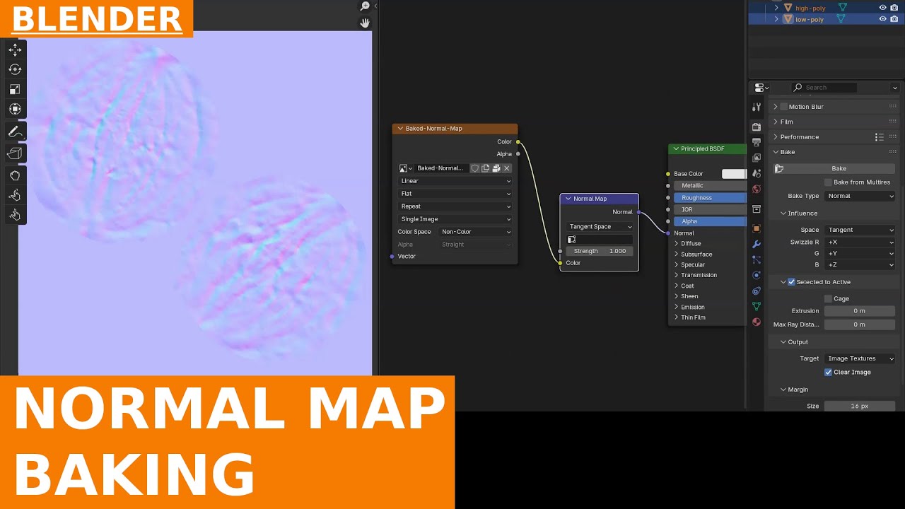Expand the Film panel

pyautogui.click(x=776, y=122)
